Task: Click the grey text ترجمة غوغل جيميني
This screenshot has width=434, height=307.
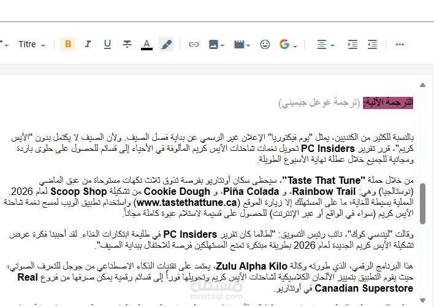Action: [x=319, y=102]
